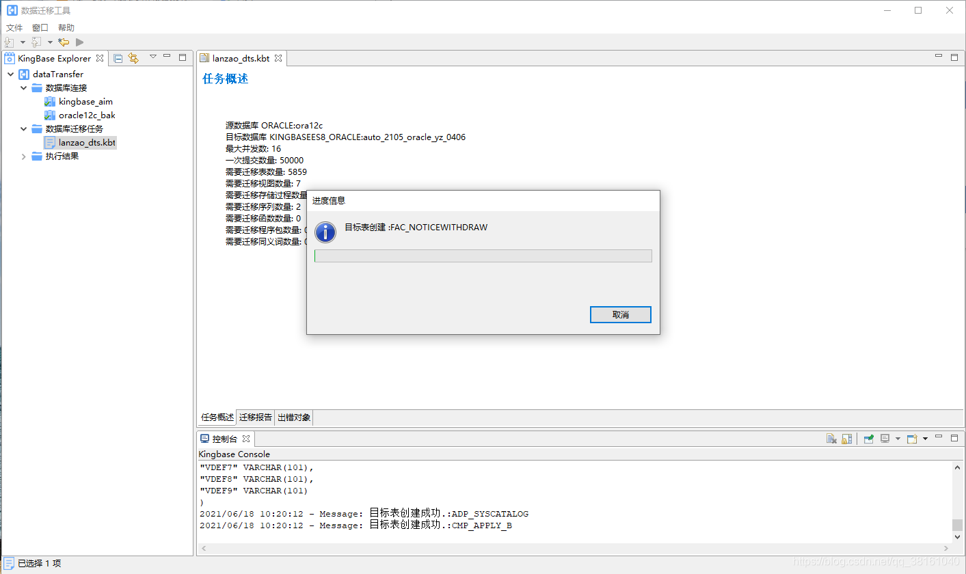Click the console scrollbar down arrow
Screen dimensions: 966x574
tap(957, 537)
